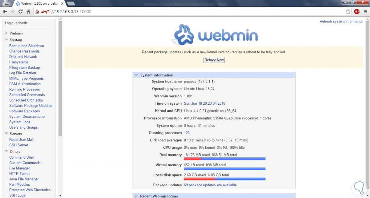Open Disk and Network Filesystems module
Screen dimensions: 370x198
(23, 59)
